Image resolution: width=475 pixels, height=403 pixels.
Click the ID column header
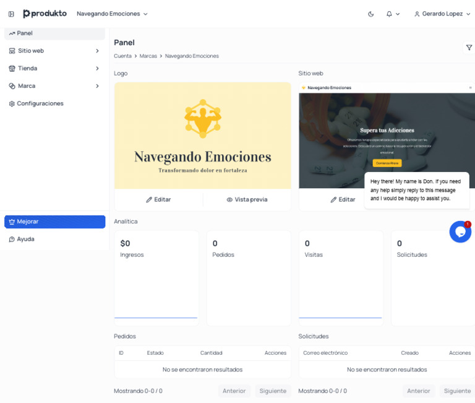121,353
